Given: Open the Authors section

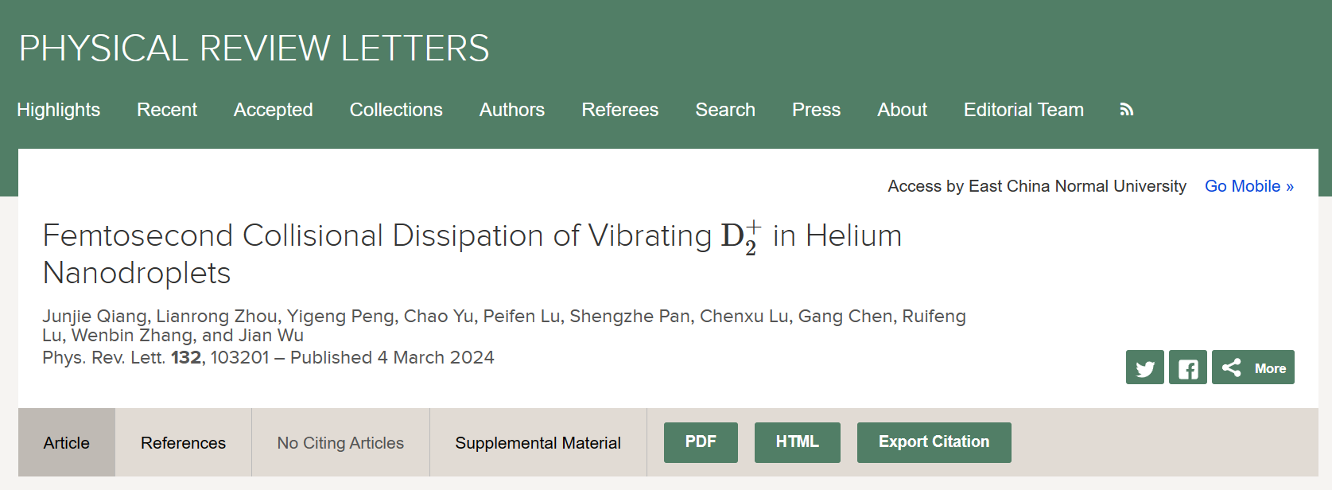Looking at the screenshot, I should pyautogui.click(x=512, y=110).
